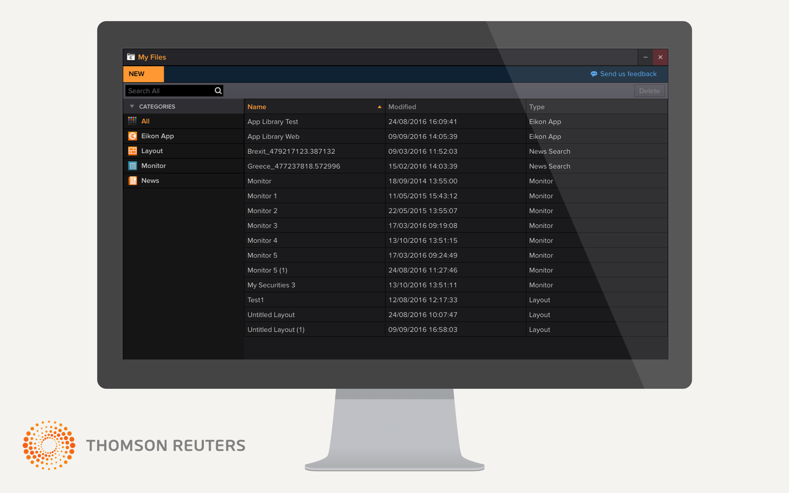Click the search magnifier icon
This screenshot has width=789, height=493.
pos(218,90)
